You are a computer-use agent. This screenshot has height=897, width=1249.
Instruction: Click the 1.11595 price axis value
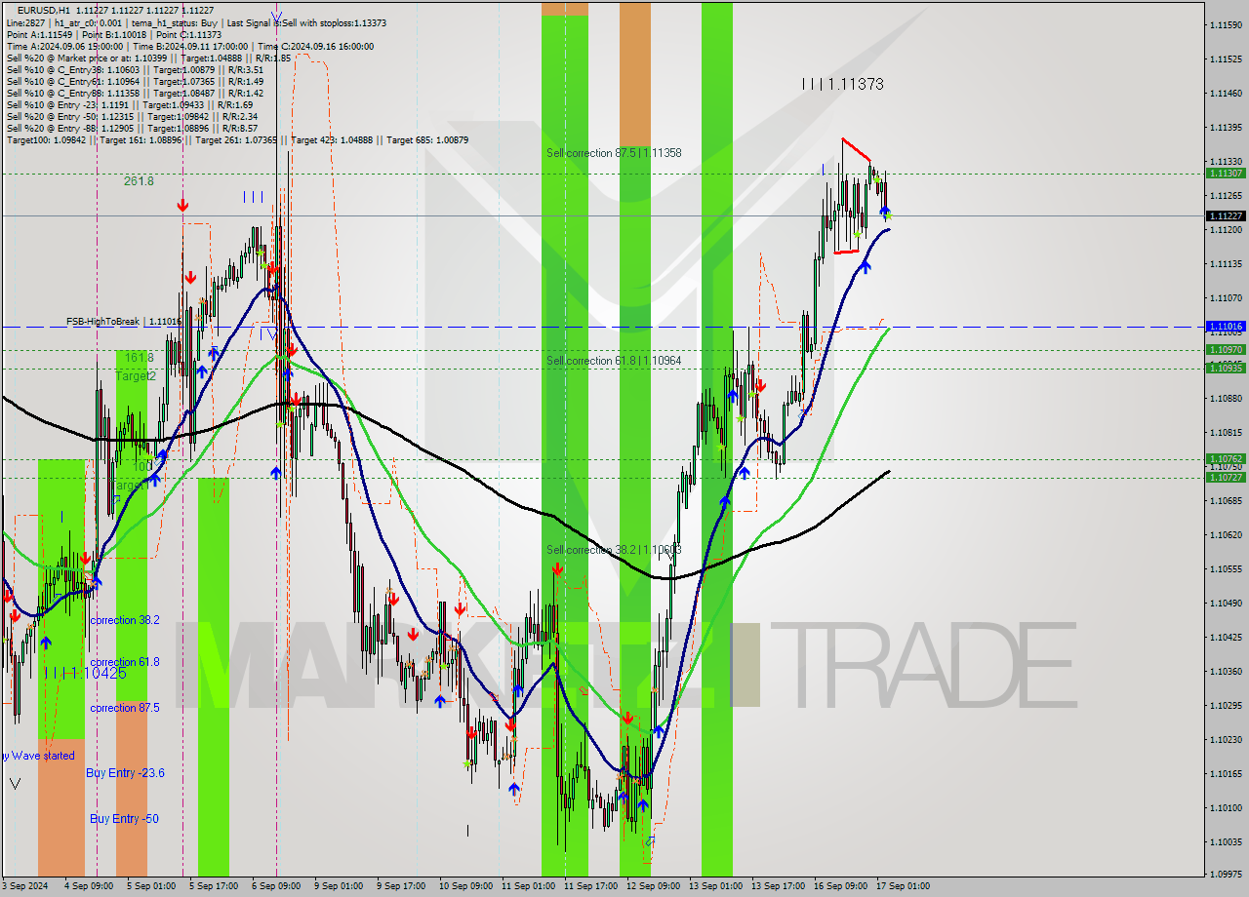point(1227,24)
